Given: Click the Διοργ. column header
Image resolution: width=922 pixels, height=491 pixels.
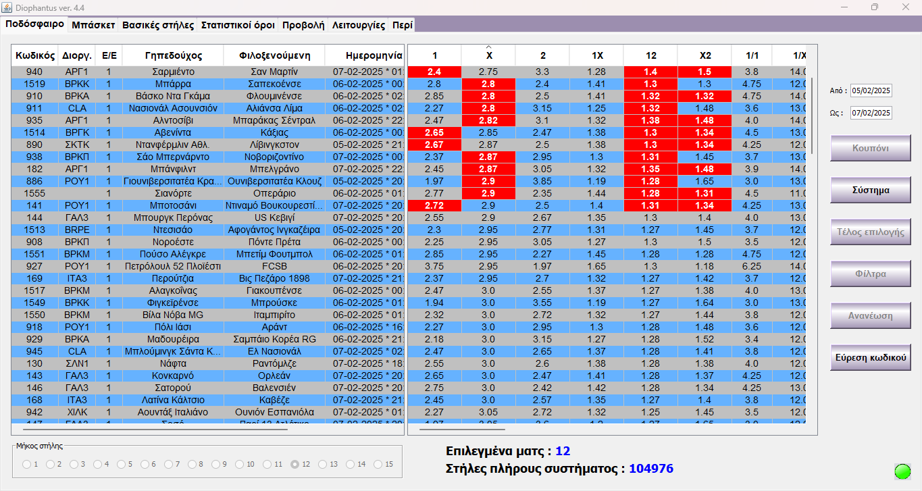Looking at the screenshot, I should point(76,55).
